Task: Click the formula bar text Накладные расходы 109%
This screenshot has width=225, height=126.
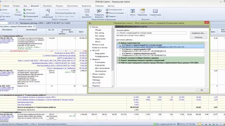Action: pos(45,23)
